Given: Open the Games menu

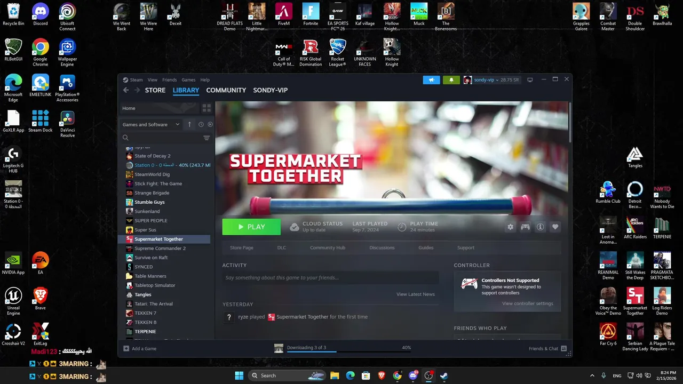Looking at the screenshot, I should tap(188, 80).
